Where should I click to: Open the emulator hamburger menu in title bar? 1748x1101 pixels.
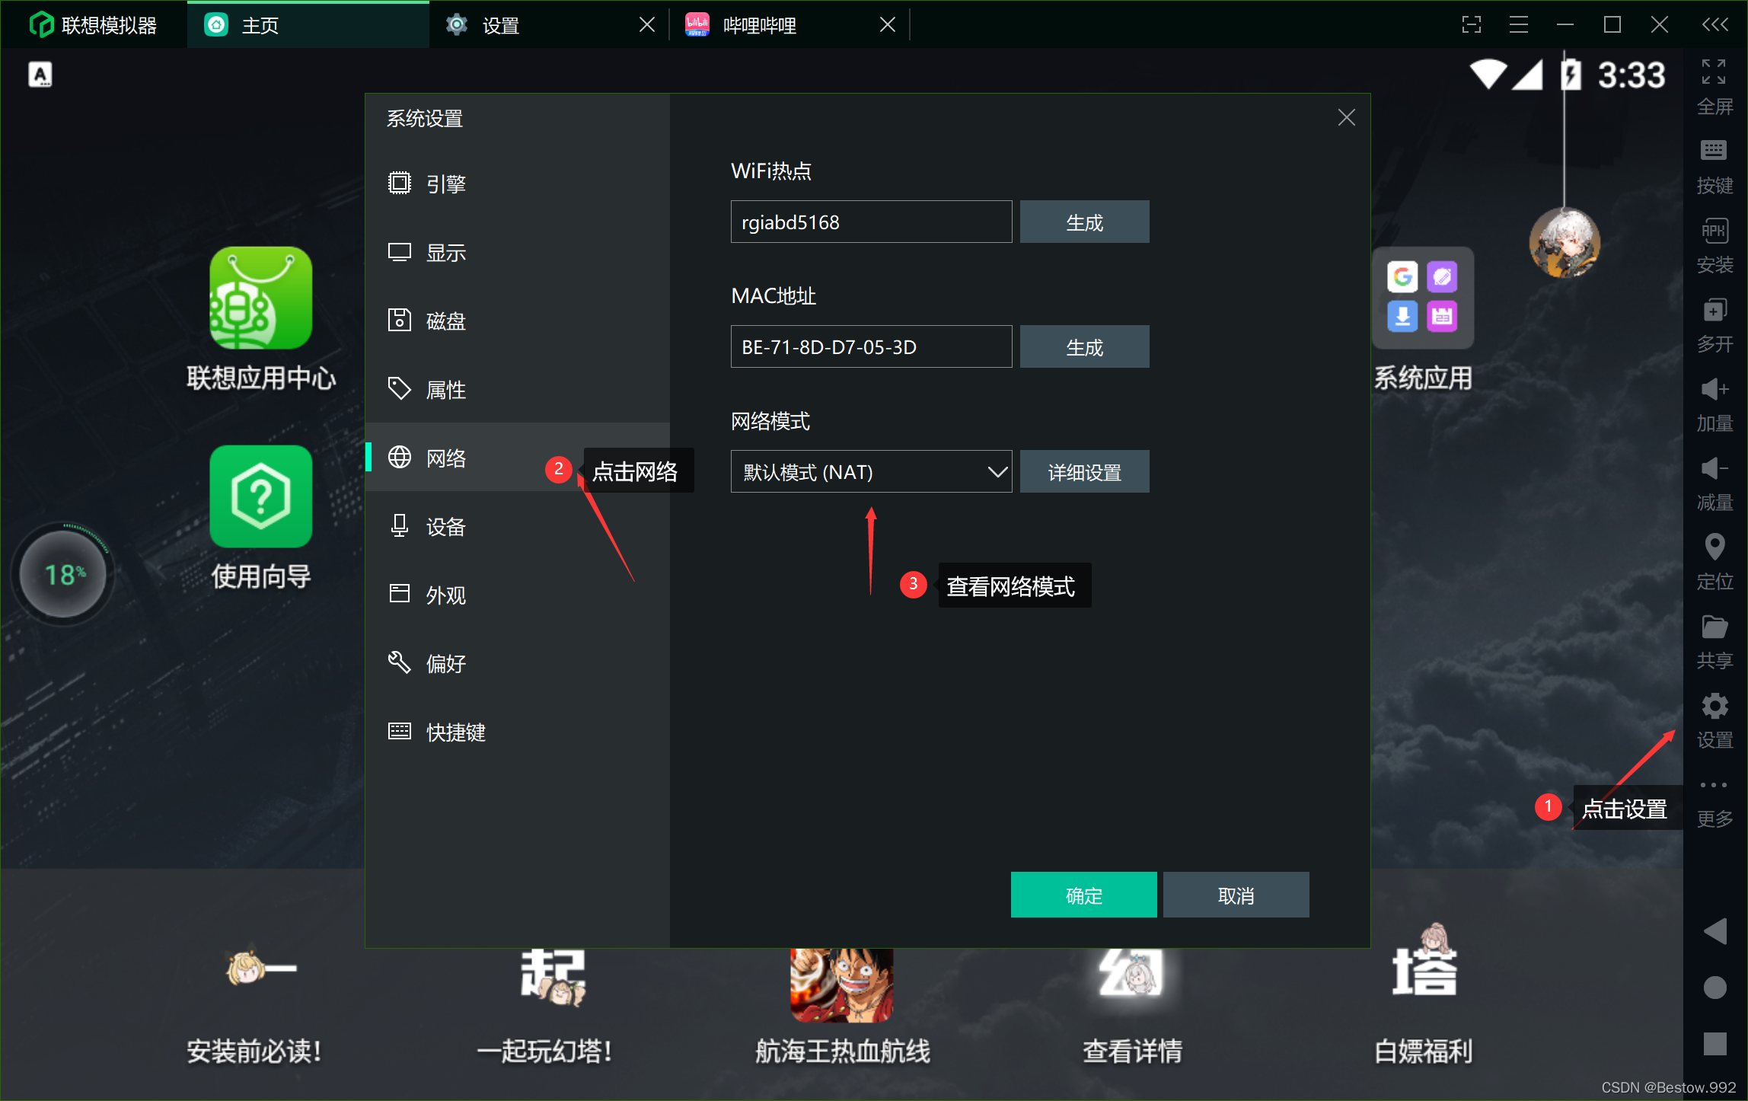pyautogui.click(x=1519, y=24)
